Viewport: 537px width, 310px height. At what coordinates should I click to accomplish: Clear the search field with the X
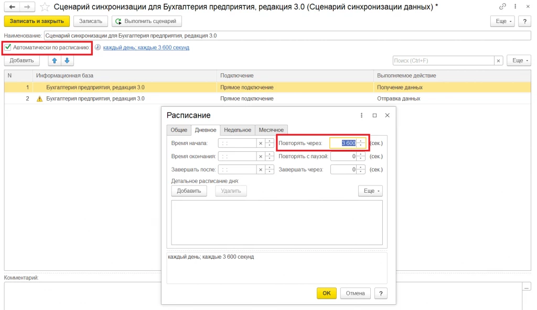(x=498, y=61)
